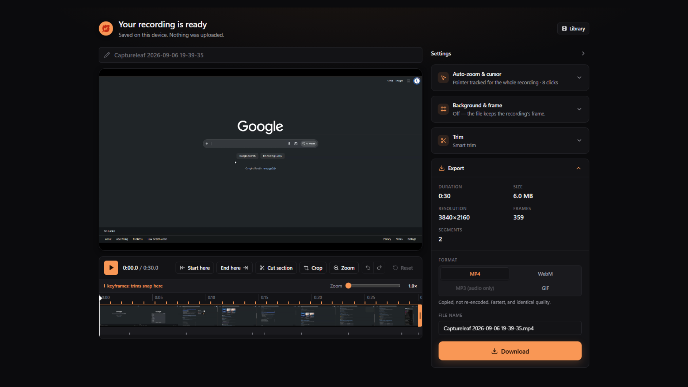Viewport: 688px width, 387px height.
Task: Click the Background & frame icon
Action: point(443,109)
